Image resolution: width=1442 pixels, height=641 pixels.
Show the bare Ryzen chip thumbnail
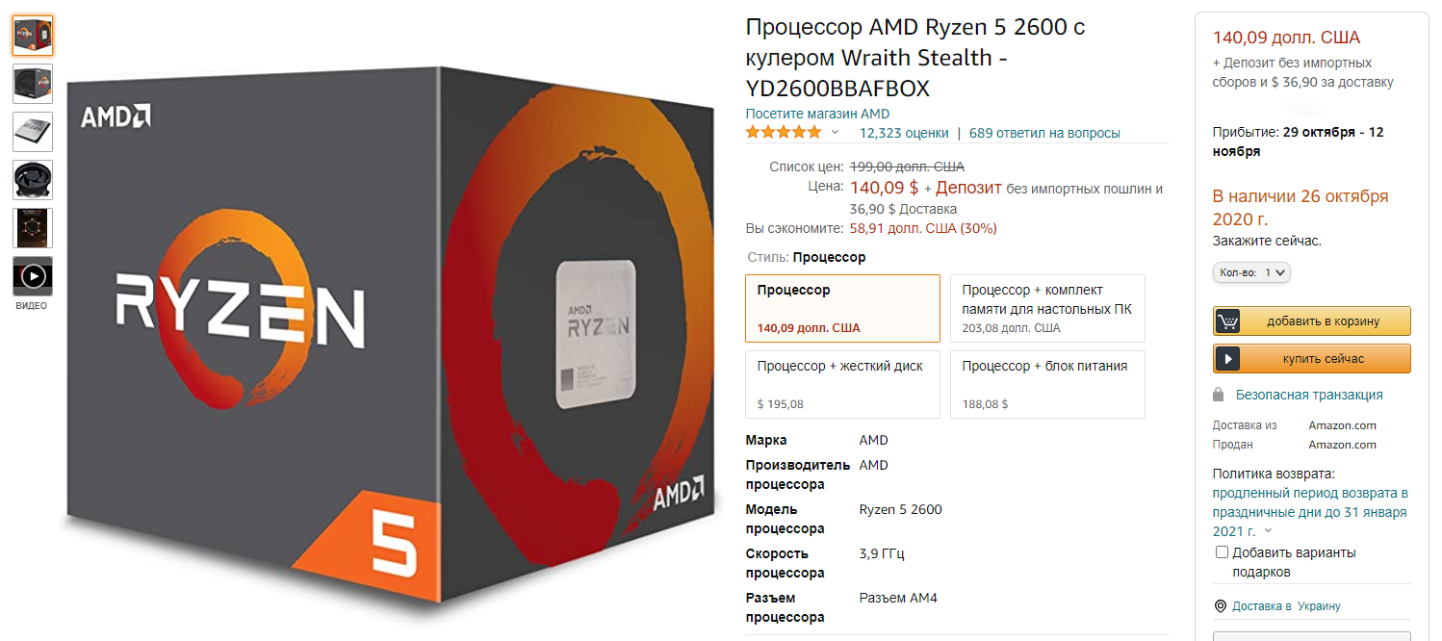(x=33, y=132)
